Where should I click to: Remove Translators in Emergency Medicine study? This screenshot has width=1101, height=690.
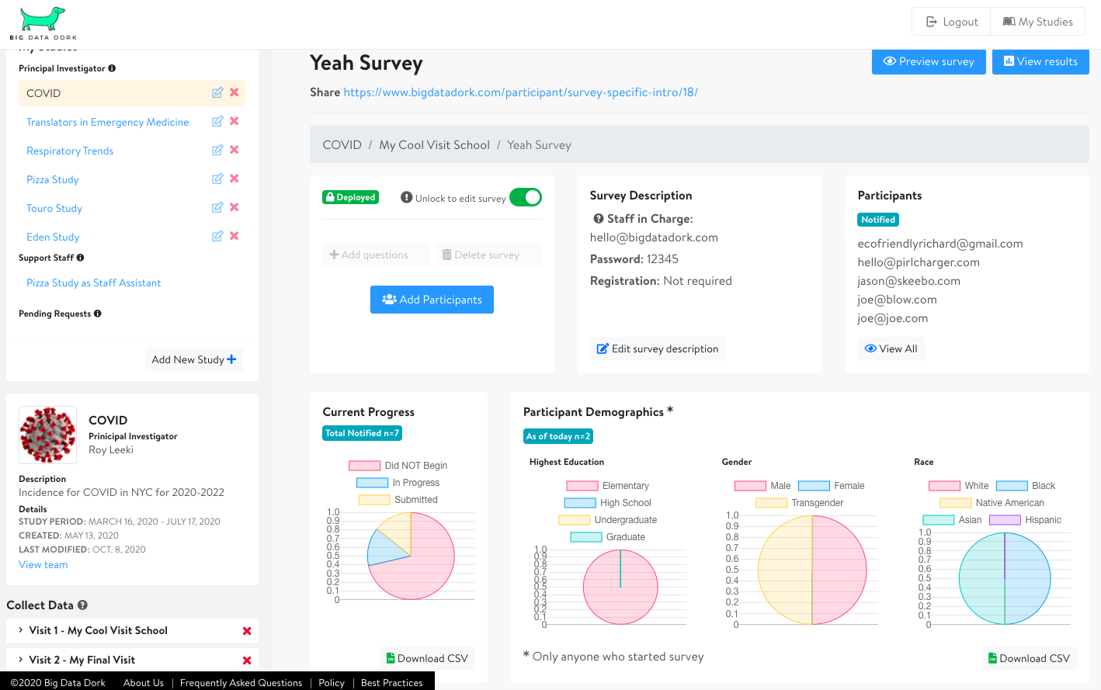coord(234,121)
